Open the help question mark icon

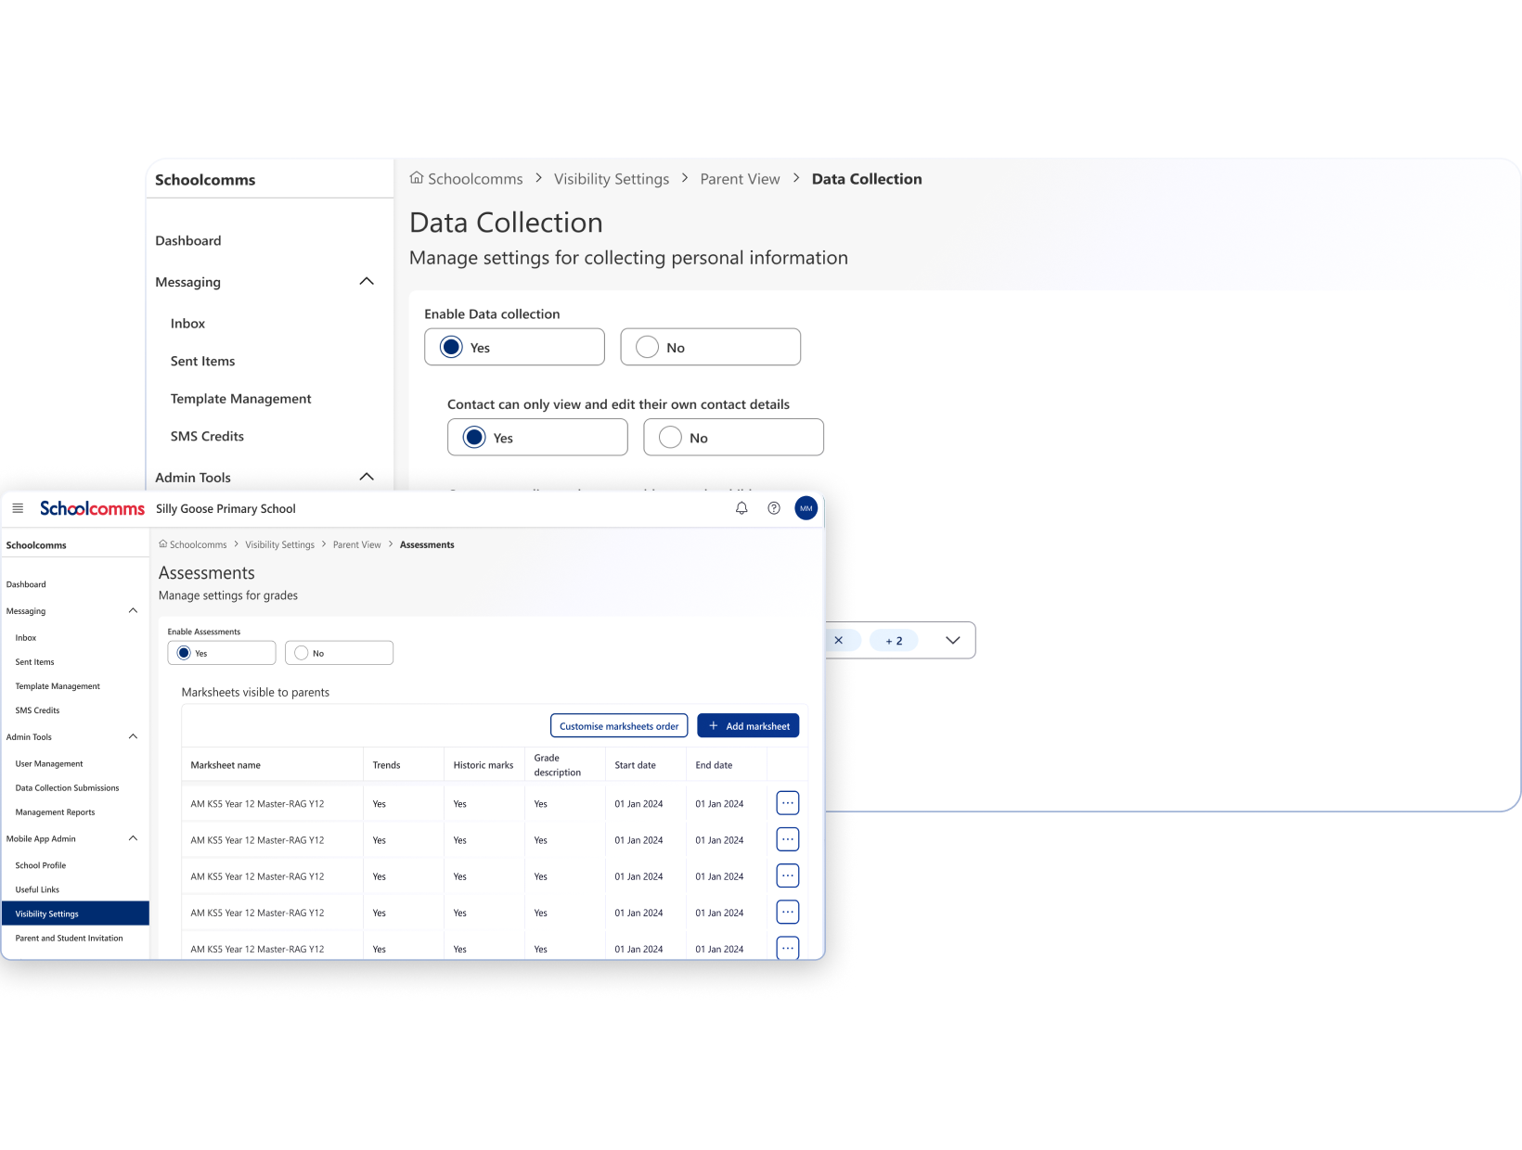pyautogui.click(x=774, y=508)
